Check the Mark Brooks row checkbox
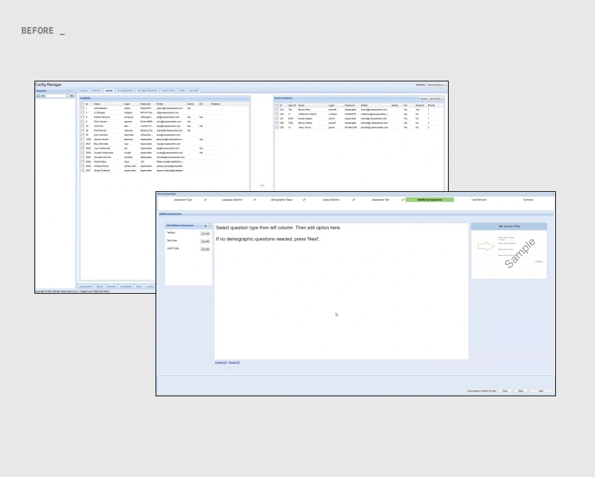The width and height of the screenshot is (595, 477). pos(82,130)
